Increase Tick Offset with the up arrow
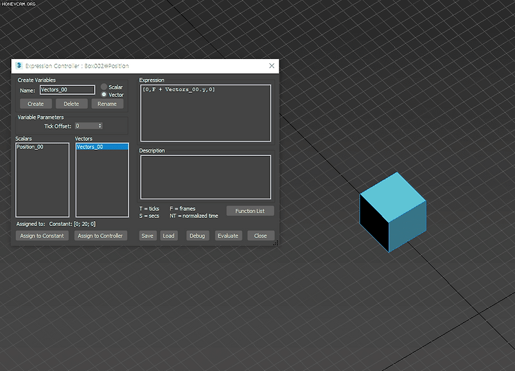The height and width of the screenshot is (371, 515). (x=100, y=124)
